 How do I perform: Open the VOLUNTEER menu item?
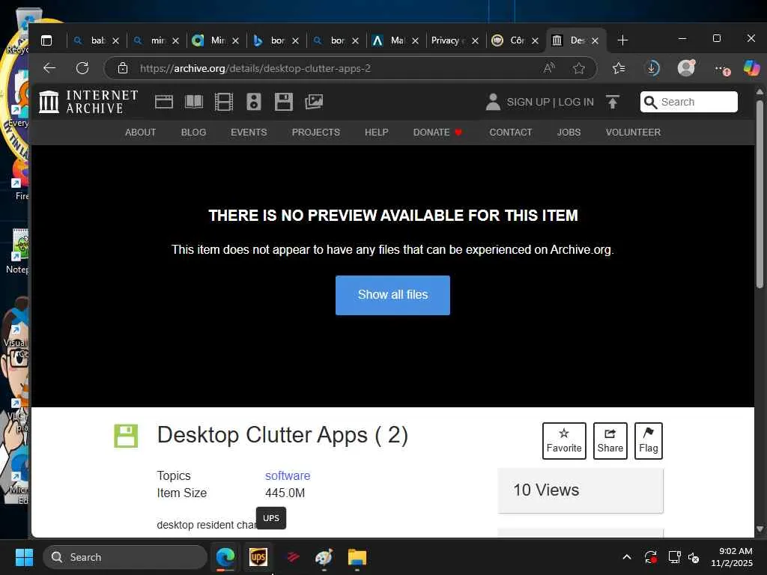click(x=633, y=132)
